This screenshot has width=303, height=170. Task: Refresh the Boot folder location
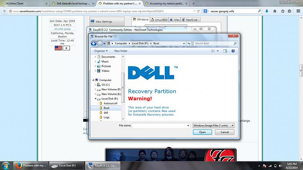189,44
